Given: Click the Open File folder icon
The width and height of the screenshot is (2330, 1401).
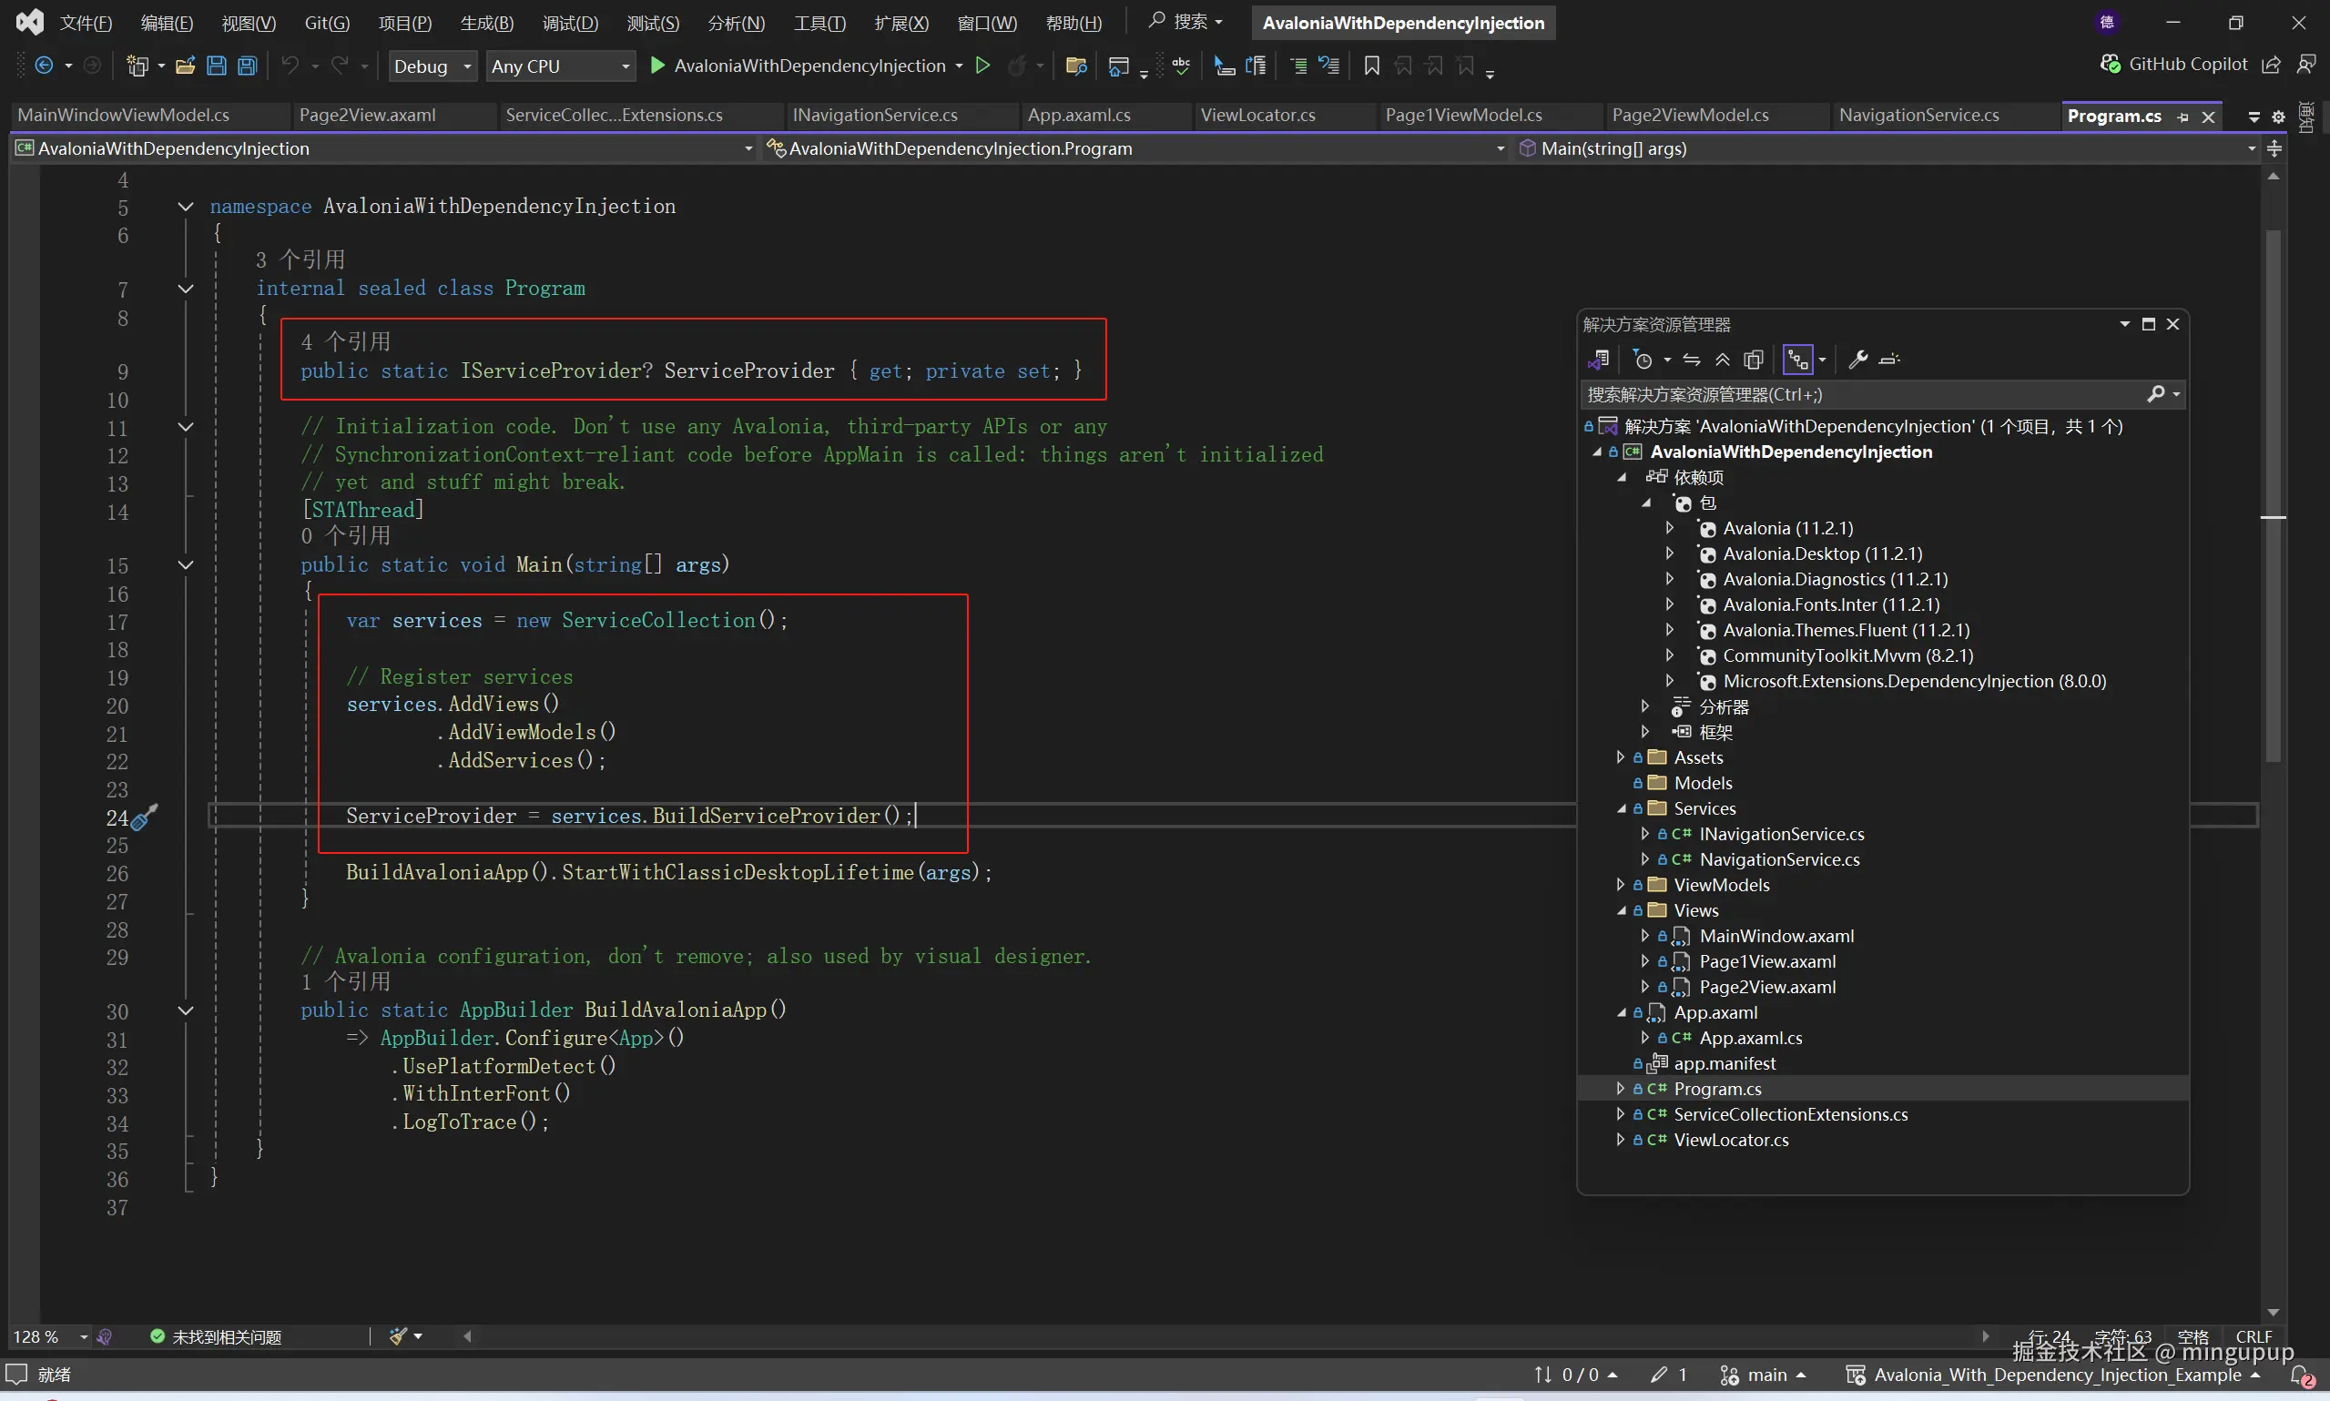Looking at the screenshot, I should click(x=185, y=66).
